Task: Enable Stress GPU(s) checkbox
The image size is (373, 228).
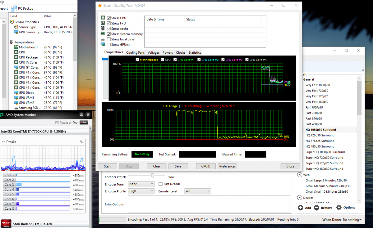Action: pos(109,44)
